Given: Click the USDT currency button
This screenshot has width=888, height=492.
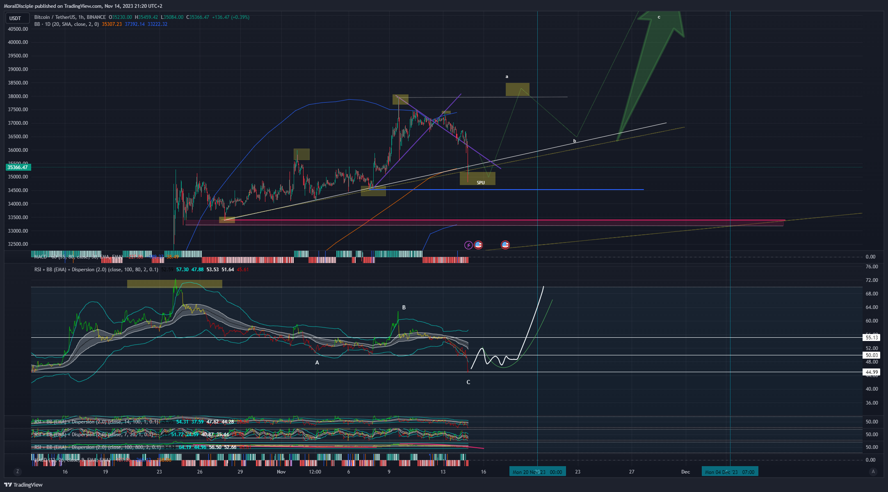Looking at the screenshot, I should point(17,18).
